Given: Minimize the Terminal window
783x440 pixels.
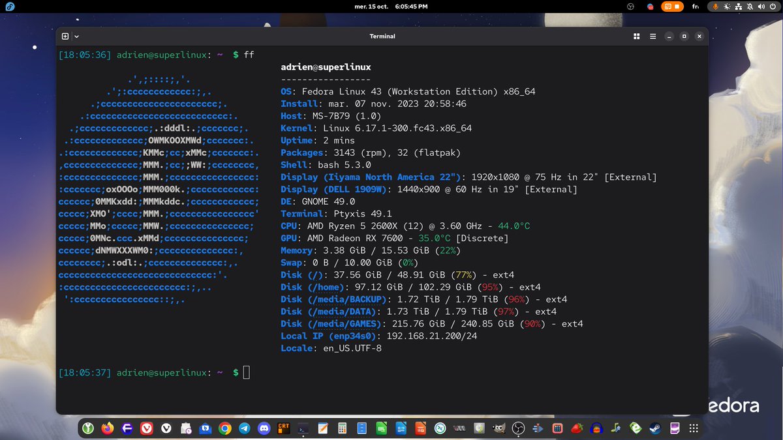Looking at the screenshot, I should [669, 37].
